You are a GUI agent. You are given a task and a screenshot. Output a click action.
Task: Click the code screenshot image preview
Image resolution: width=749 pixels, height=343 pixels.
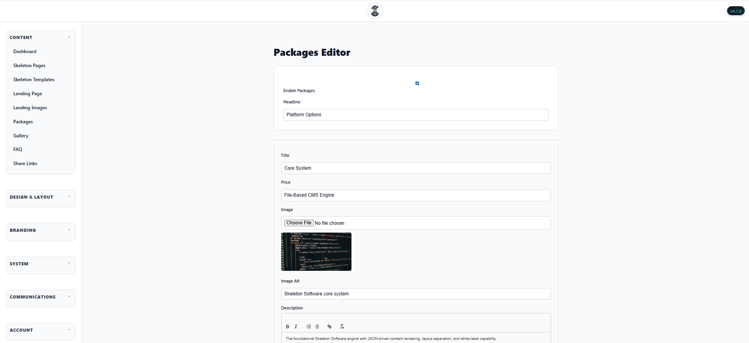[x=316, y=252]
